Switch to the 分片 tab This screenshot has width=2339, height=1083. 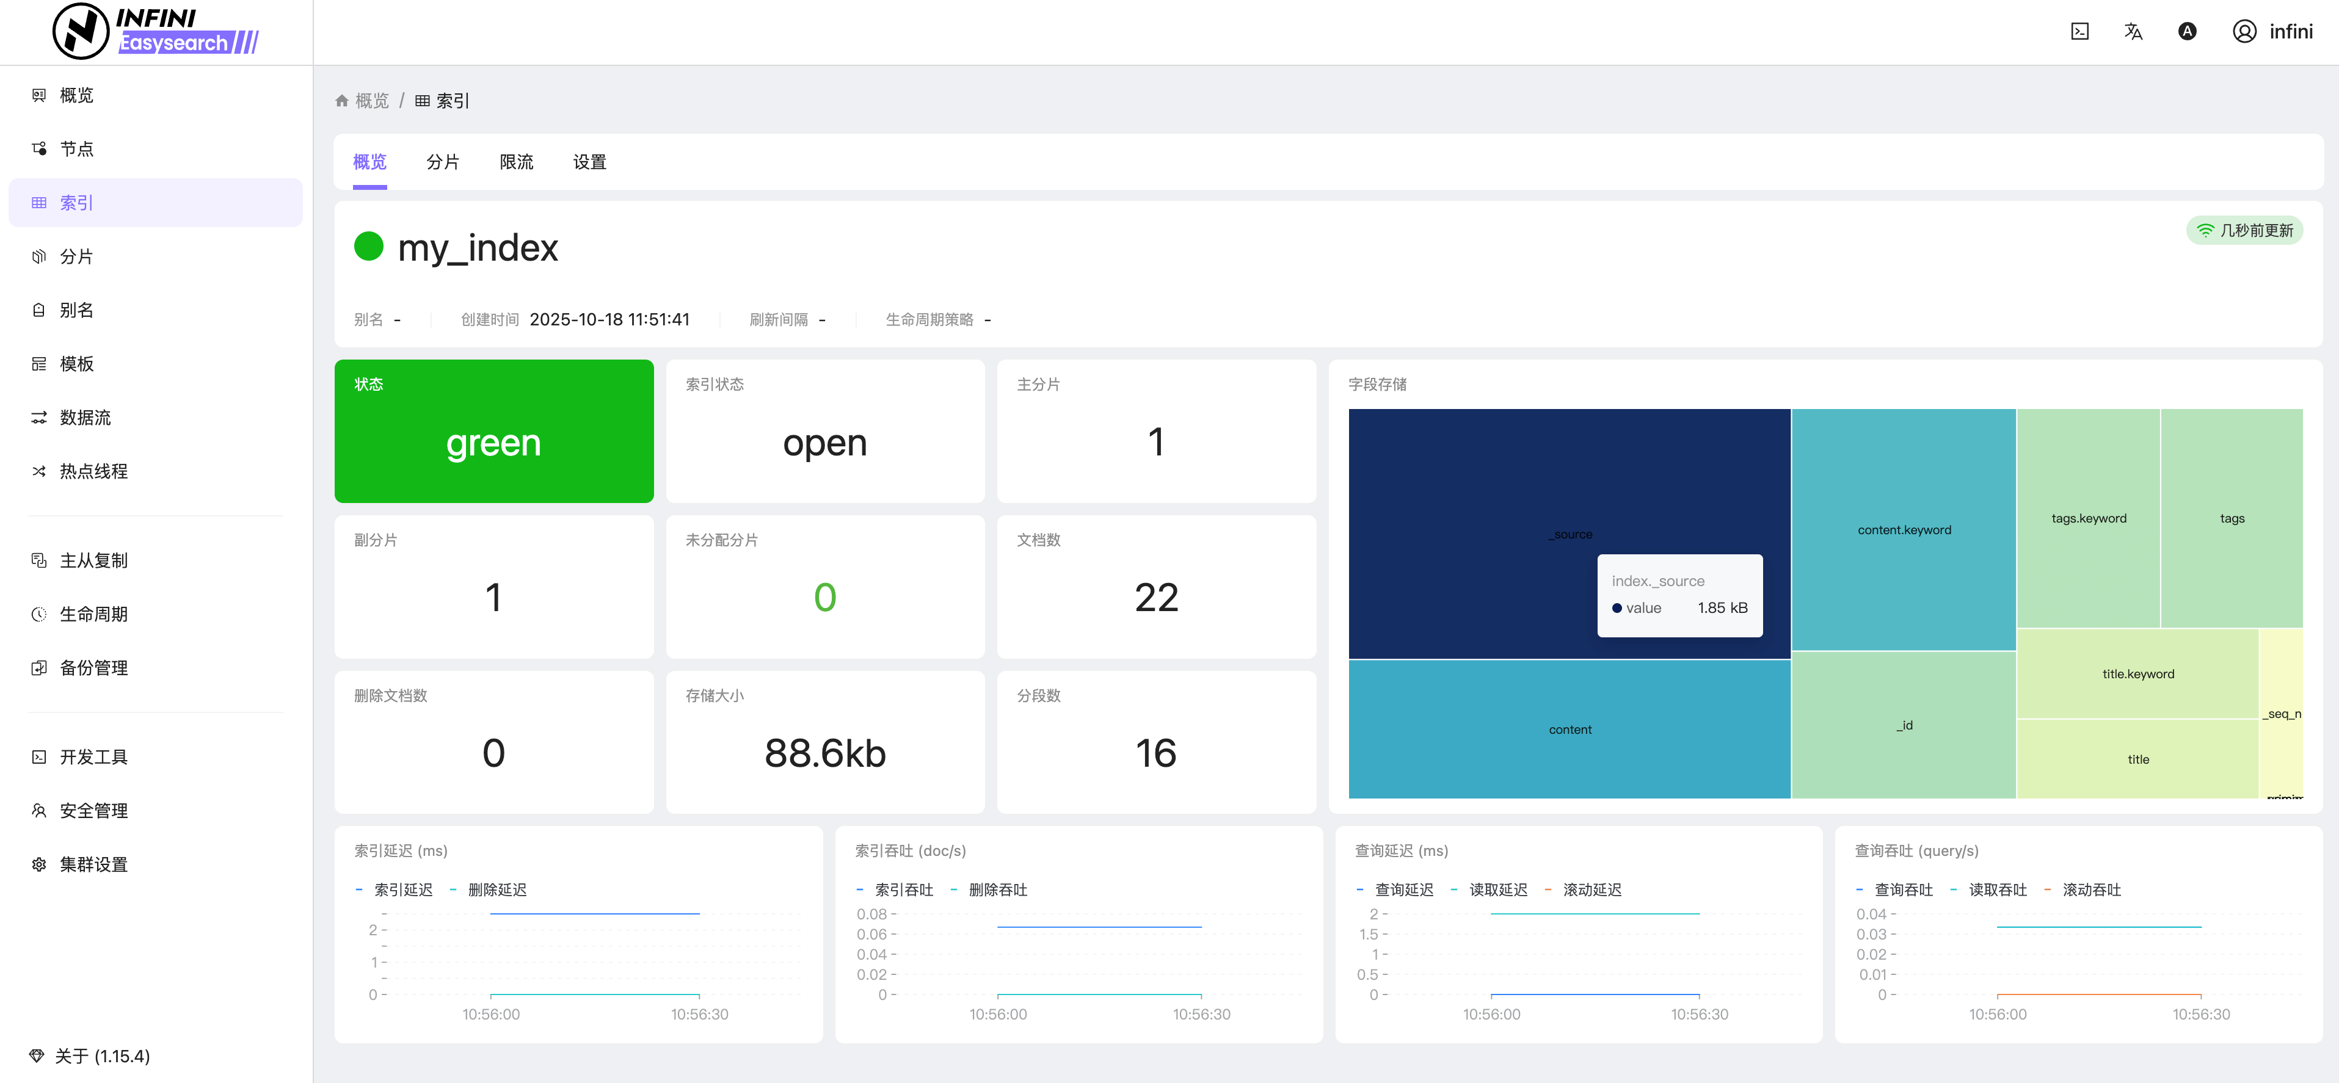[442, 162]
